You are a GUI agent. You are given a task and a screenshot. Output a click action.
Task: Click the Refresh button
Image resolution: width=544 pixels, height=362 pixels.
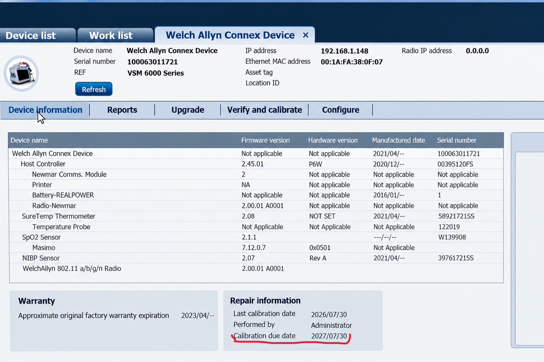pos(94,89)
